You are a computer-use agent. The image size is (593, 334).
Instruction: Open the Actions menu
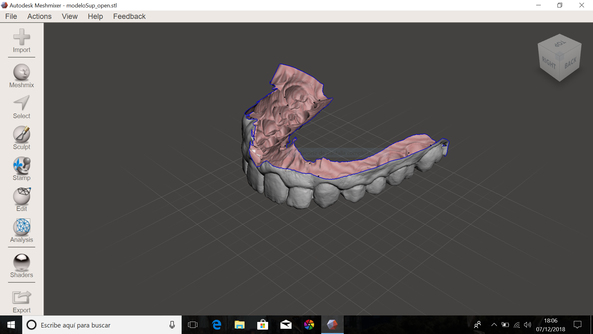[39, 16]
